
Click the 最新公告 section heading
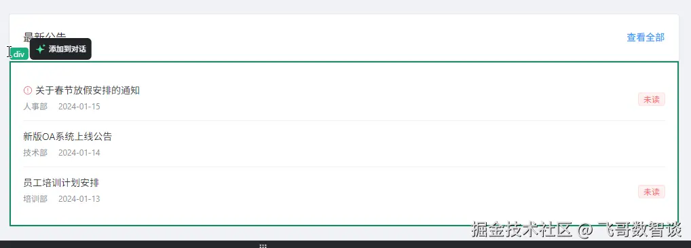pos(45,36)
